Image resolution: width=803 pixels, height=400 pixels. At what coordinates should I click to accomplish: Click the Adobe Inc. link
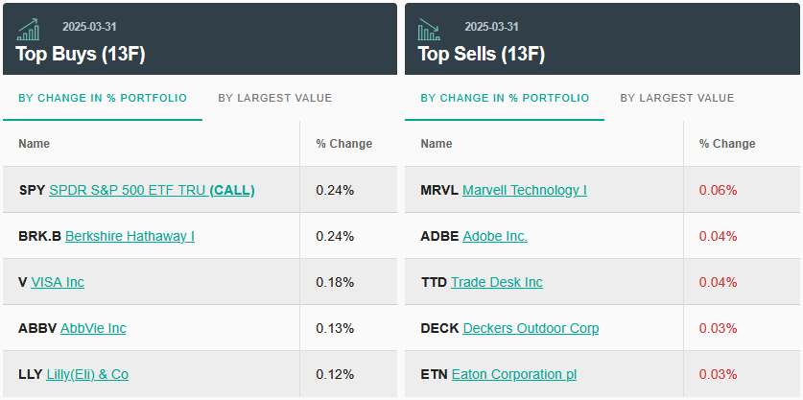tap(495, 236)
